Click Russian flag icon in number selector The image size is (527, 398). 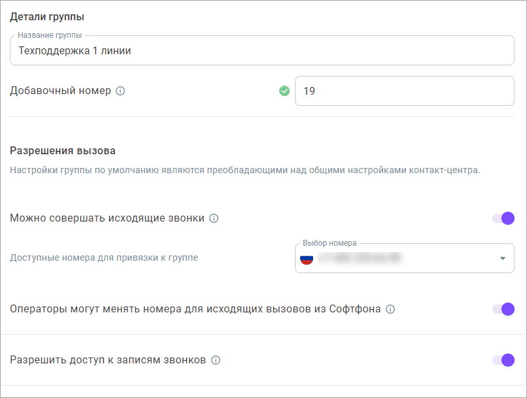click(307, 258)
